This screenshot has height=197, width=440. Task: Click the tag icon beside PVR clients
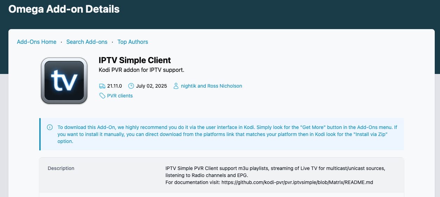(x=102, y=96)
